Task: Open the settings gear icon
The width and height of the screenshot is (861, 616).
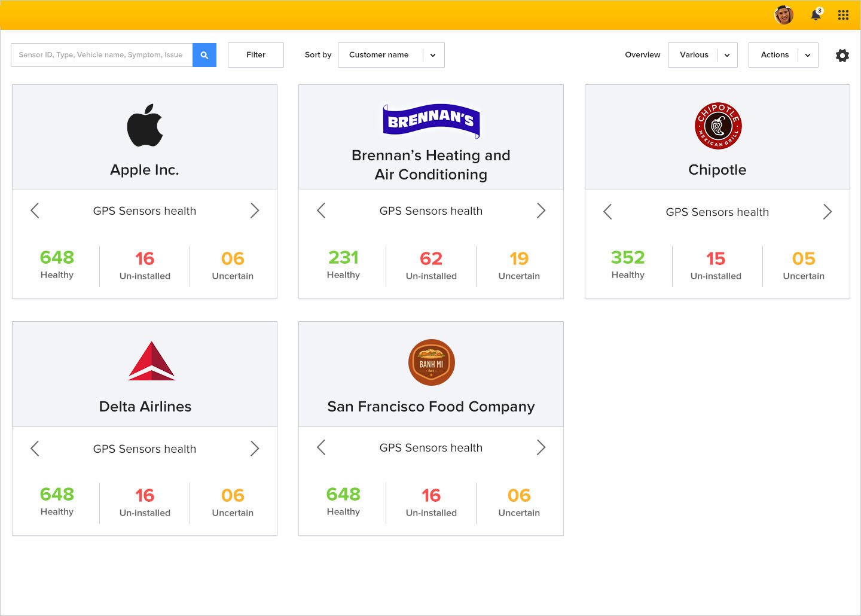Action: (842, 55)
